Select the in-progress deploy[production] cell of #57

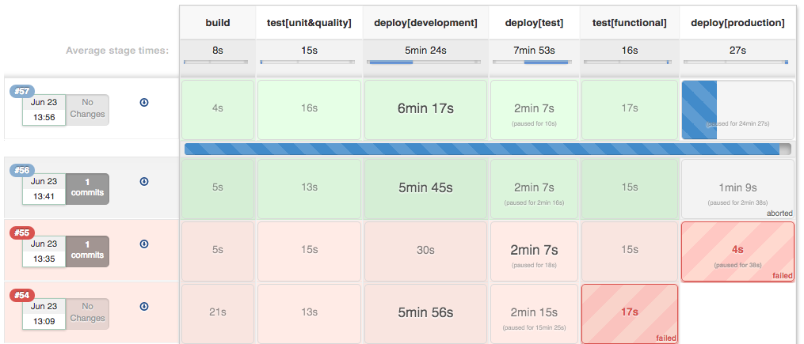click(x=737, y=110)
